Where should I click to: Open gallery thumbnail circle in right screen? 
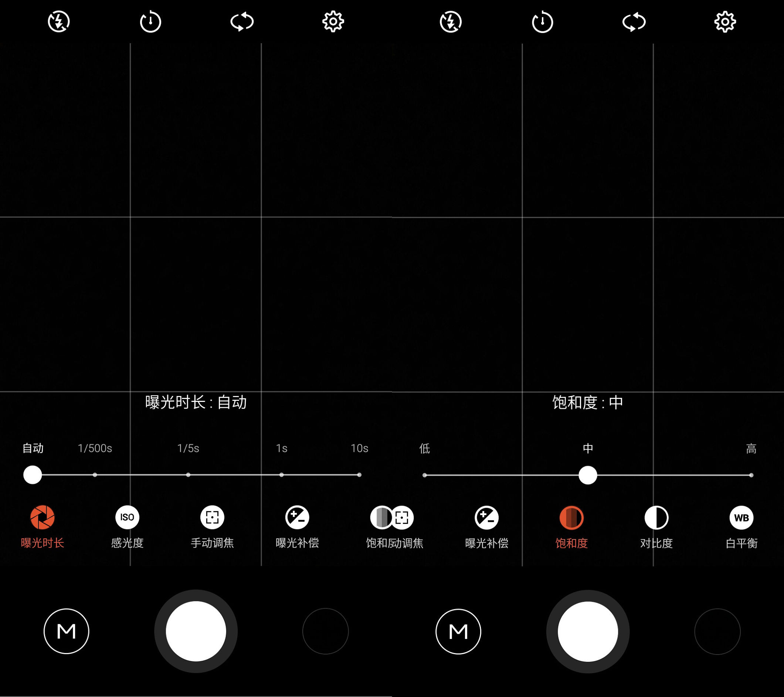tap(717, 632)
